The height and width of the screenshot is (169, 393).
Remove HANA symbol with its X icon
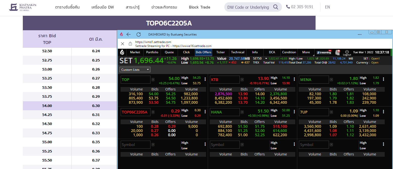pos(242,112)
